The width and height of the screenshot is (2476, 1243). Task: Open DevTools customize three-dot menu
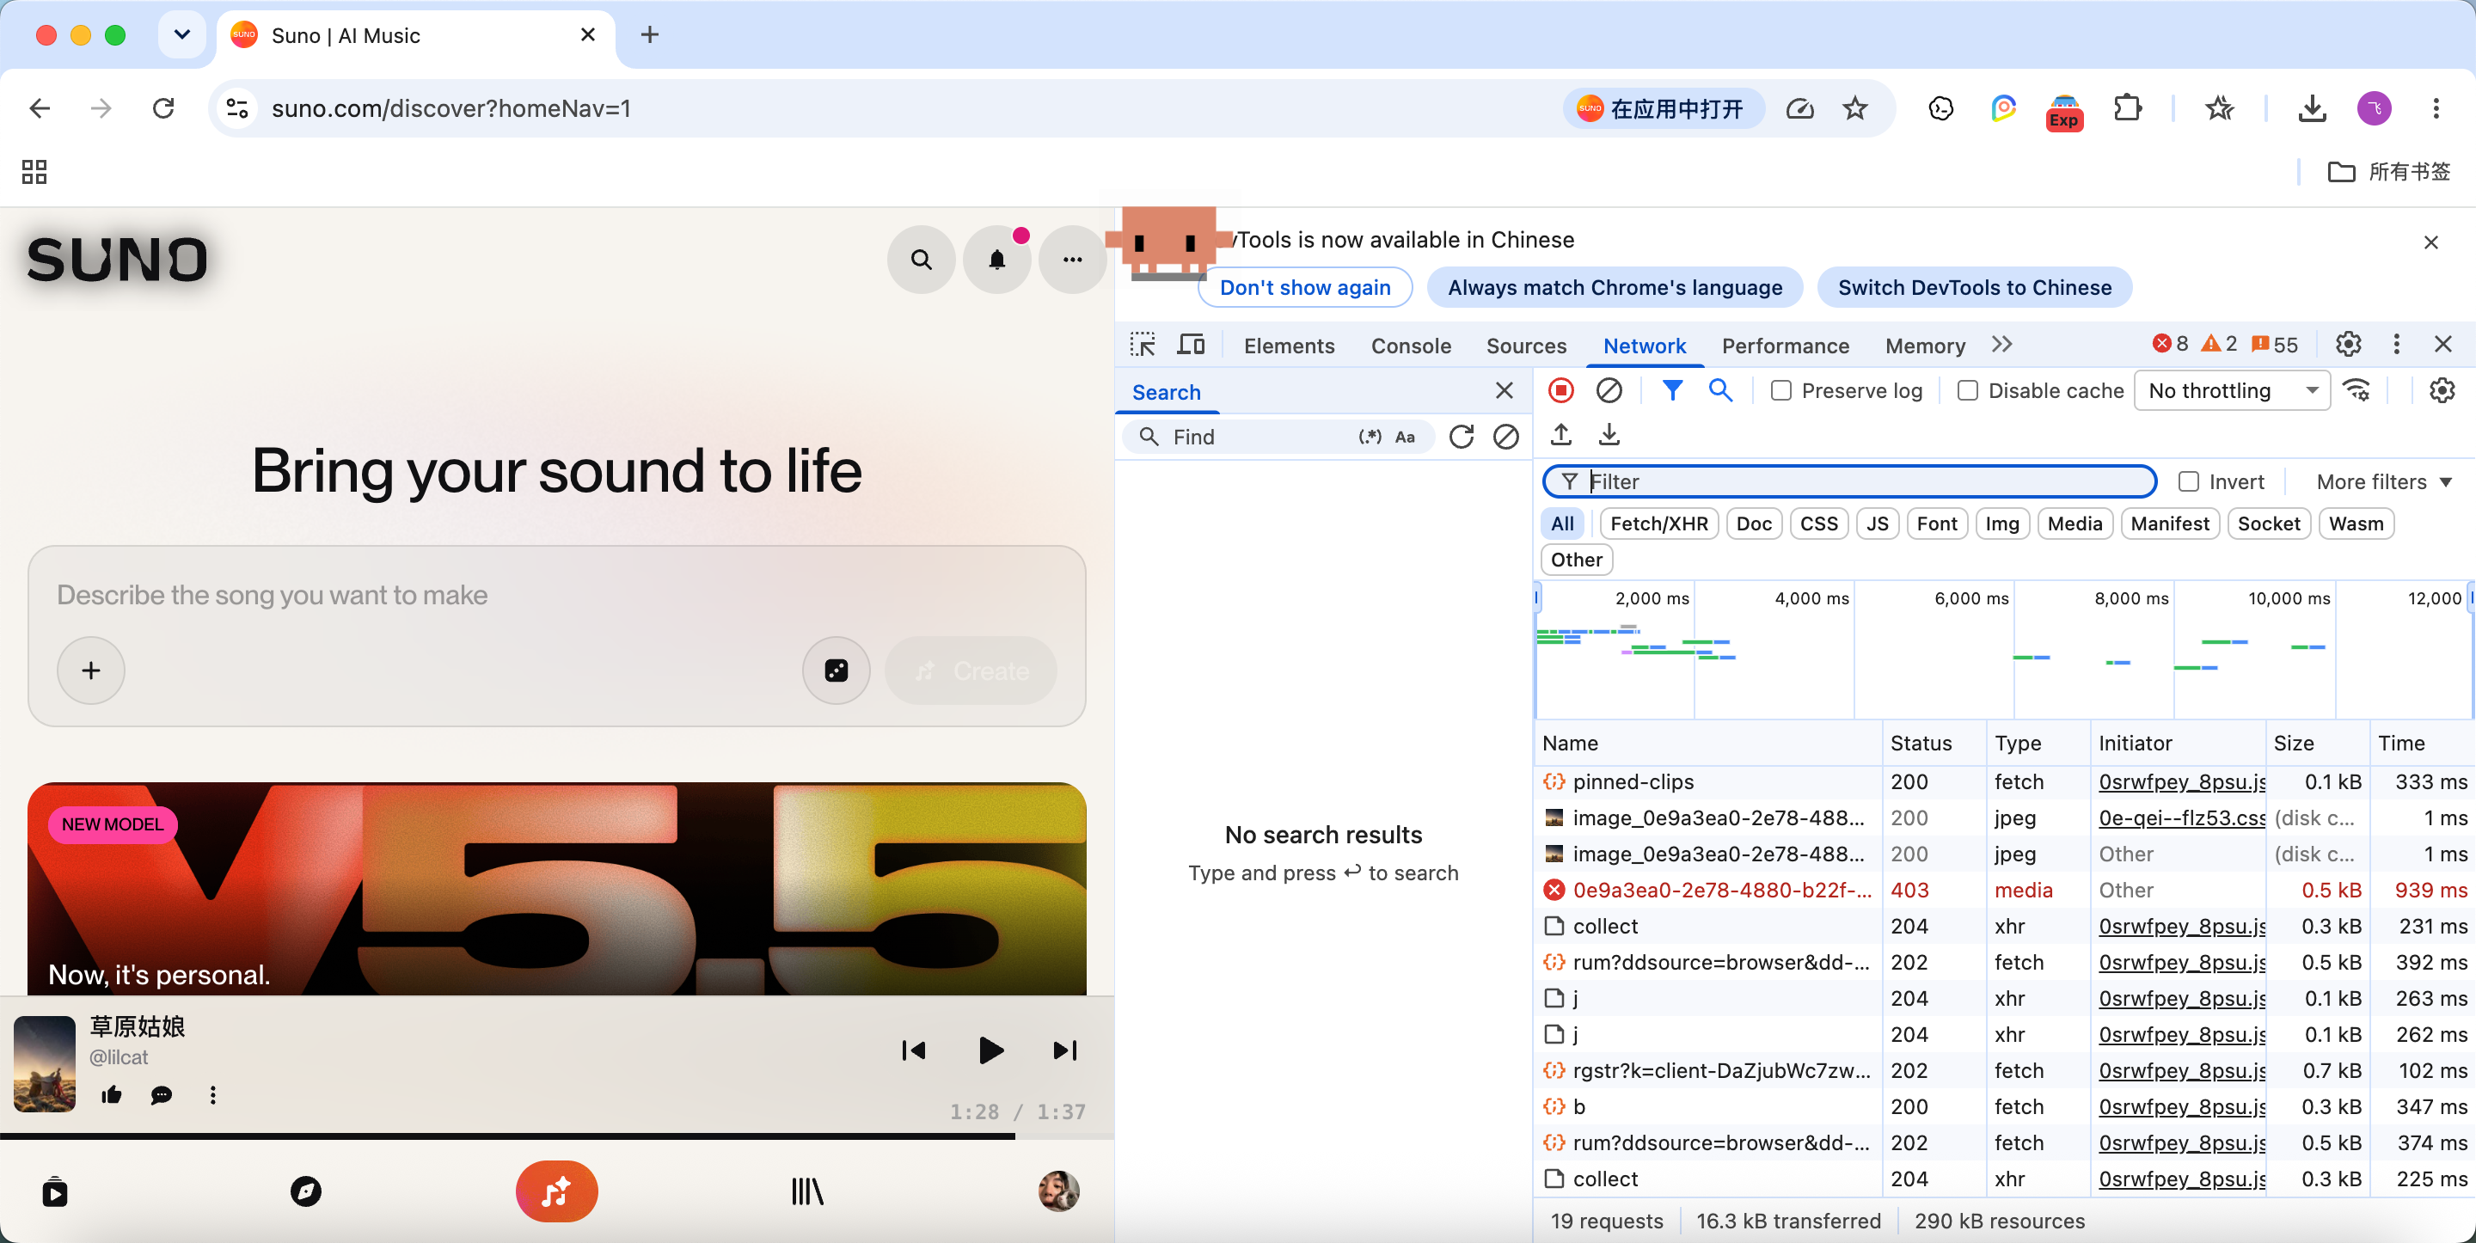(x=2396, y=344)
